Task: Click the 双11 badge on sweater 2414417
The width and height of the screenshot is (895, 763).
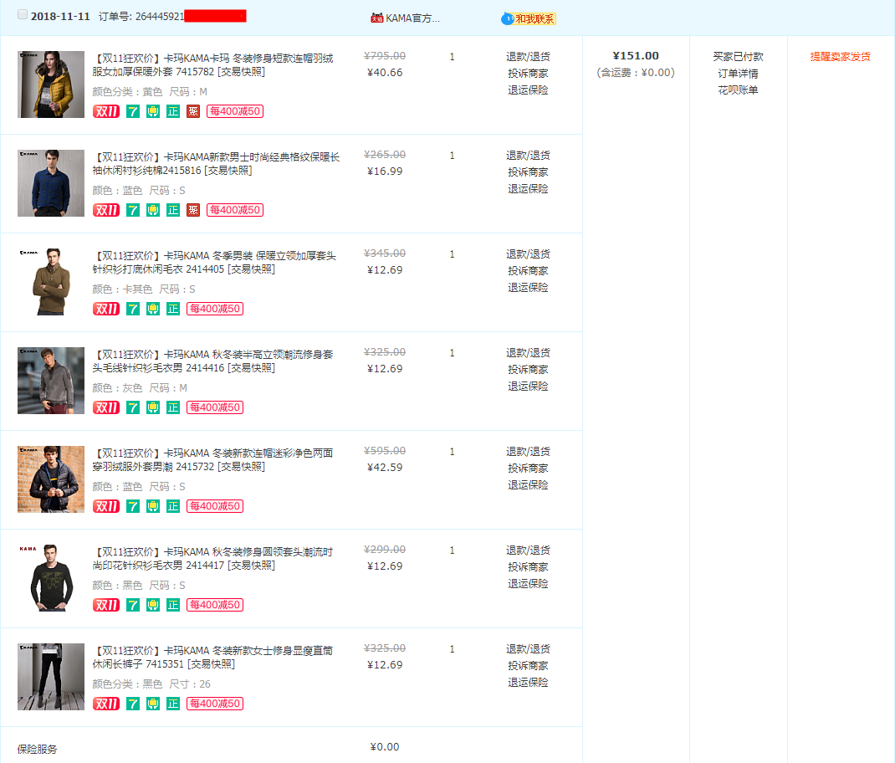Action: (x=106, y=606)
